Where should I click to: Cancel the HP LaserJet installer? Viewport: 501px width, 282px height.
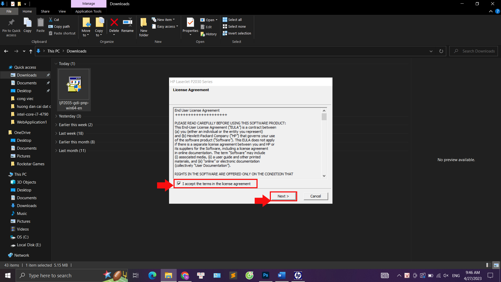[315, 196]
